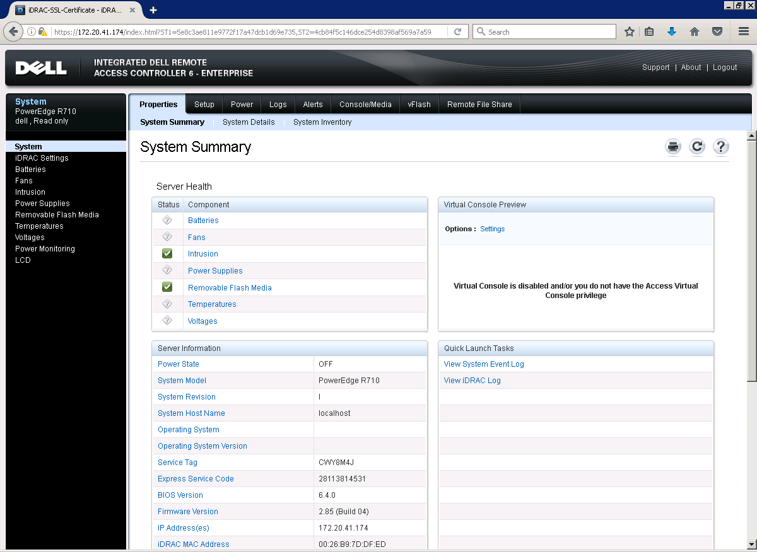Open help via the question mark icon

point(720,146)
